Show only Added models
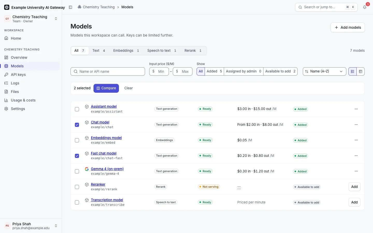The width and height of the screenshot is (373, 233). [x=214, y=71]
